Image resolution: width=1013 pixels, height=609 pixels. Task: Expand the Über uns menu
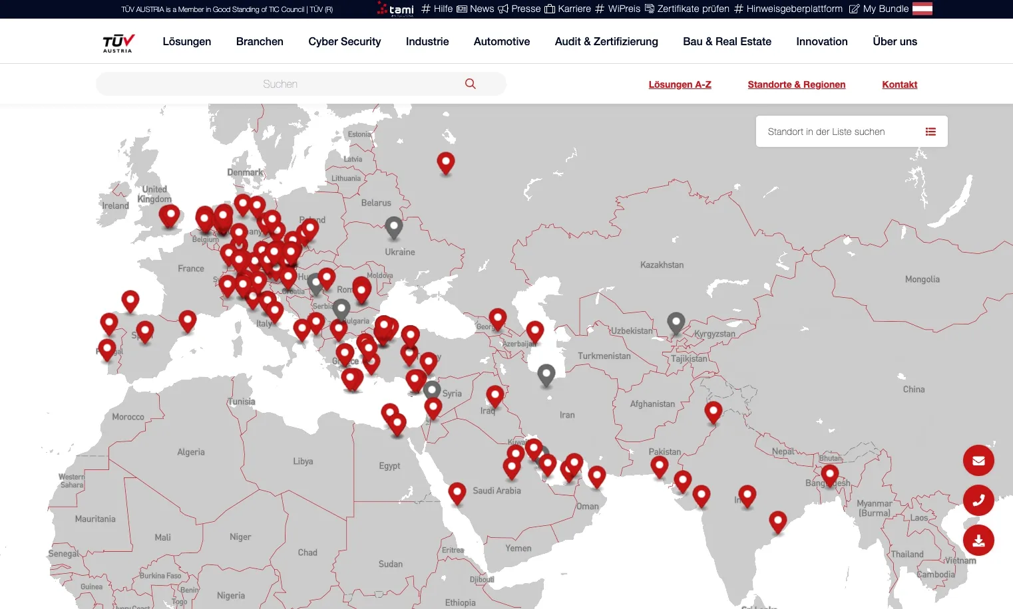pyautogui.click(x=895, y=41)
